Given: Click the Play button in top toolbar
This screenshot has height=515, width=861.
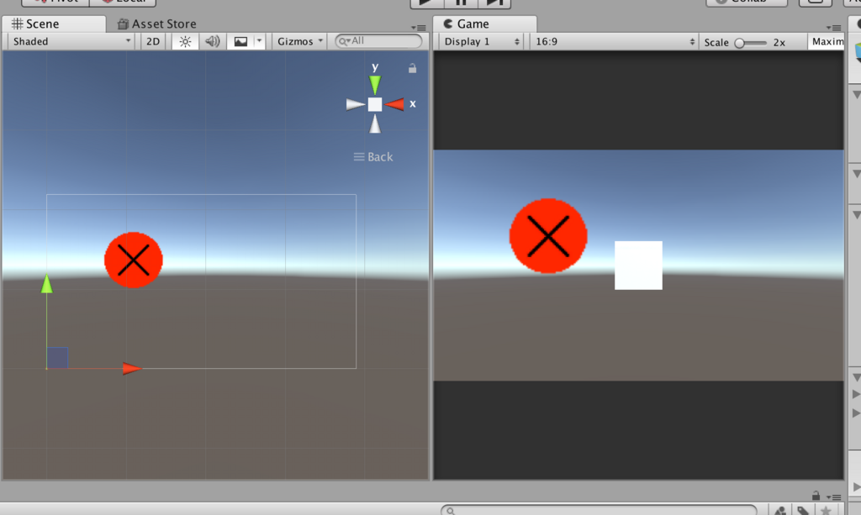Looking at the screenshot, I should click(427, 3).
